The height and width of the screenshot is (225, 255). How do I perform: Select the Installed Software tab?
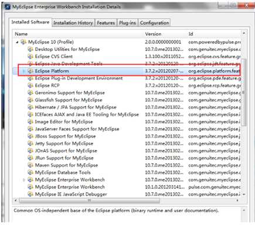[x=30, y=22]
